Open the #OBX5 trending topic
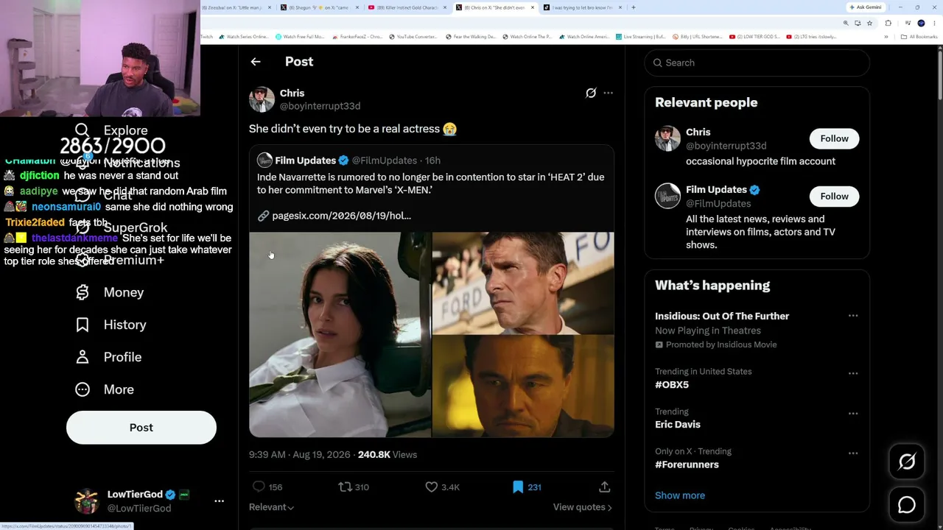The width and height of the screenshot is (943, 530). tap(672, 384)
